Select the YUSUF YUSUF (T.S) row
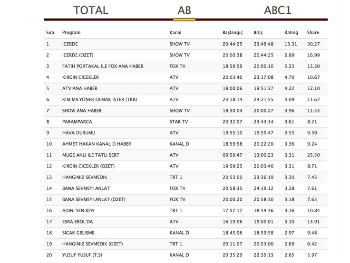This screenshot has height=263, width=350. (x=80, y=255)
